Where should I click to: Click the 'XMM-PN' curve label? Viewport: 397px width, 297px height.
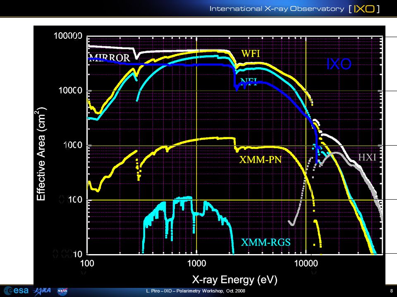pos(260,160)
